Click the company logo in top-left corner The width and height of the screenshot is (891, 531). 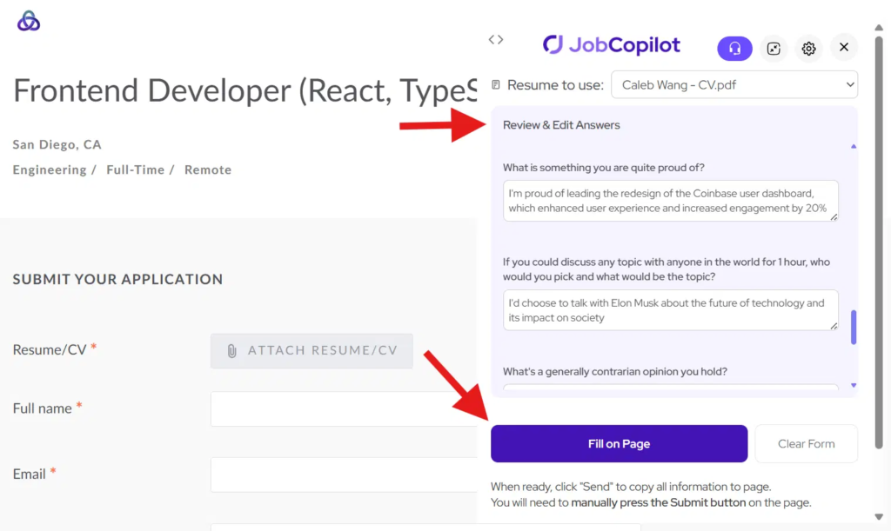coord(29,22)
